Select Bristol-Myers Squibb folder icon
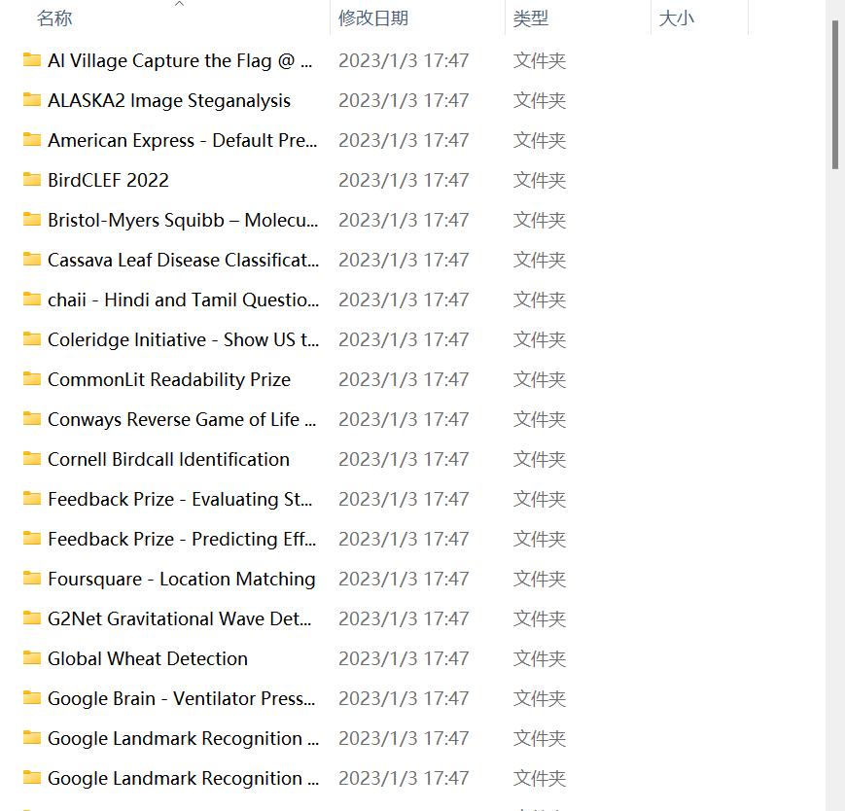This screenshot has width=845, height=811. (x=32, y=219)
